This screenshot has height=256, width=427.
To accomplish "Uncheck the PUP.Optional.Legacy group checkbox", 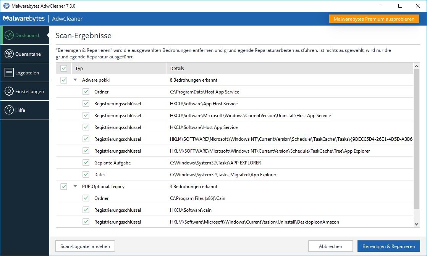I will click(x=64, y=187).
